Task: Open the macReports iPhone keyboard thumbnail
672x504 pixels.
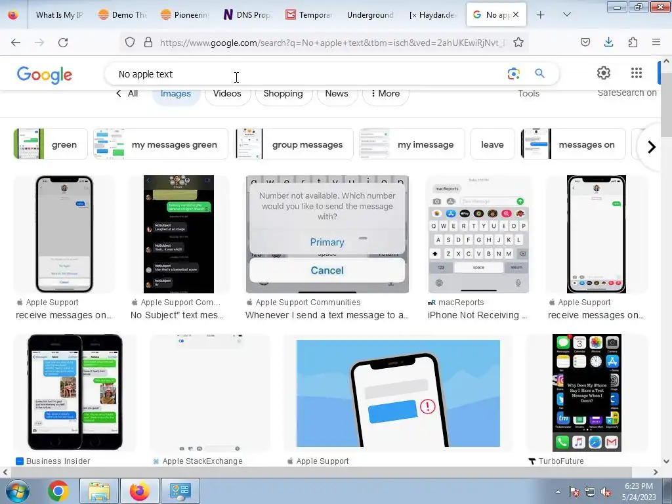Action: (x=478, y=234)
